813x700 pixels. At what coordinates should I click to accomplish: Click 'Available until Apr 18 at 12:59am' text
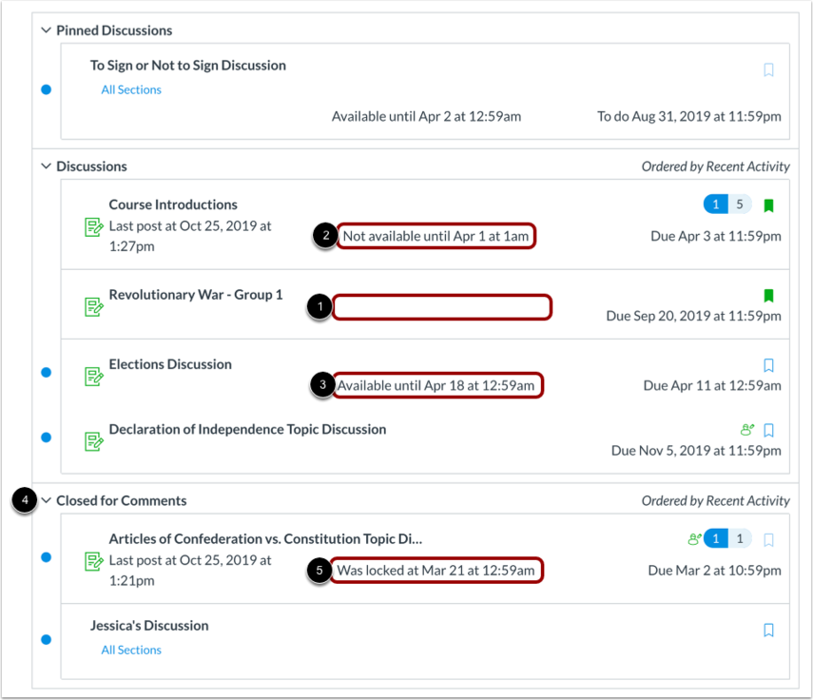[x=436, y=385]
